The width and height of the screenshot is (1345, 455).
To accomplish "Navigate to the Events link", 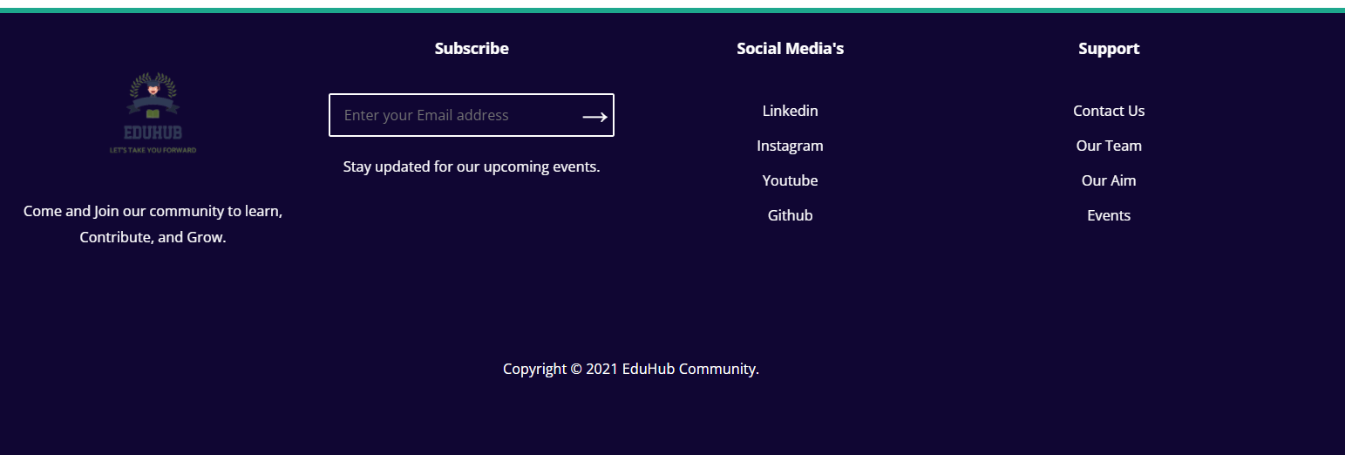I will 1109,215.
